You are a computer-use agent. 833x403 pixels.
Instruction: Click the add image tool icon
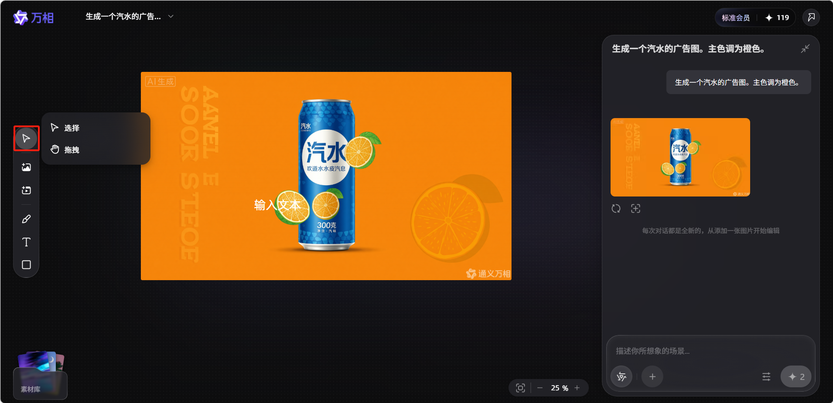(x=26, y=167)
